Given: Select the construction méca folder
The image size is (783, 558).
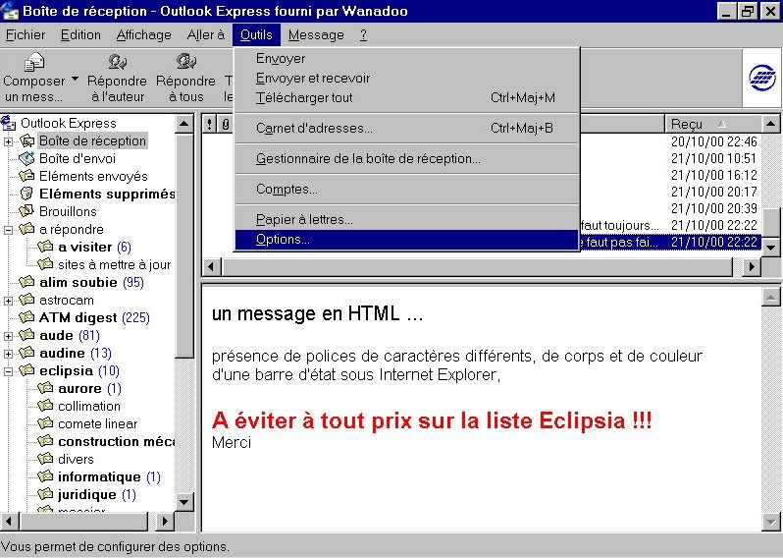Looking at the screenshot, I should pos(116,441).
